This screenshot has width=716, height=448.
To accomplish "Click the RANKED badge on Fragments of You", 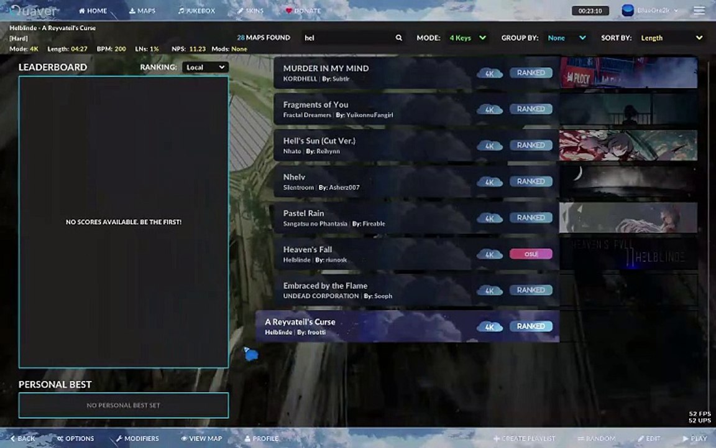I will (531, 109).
